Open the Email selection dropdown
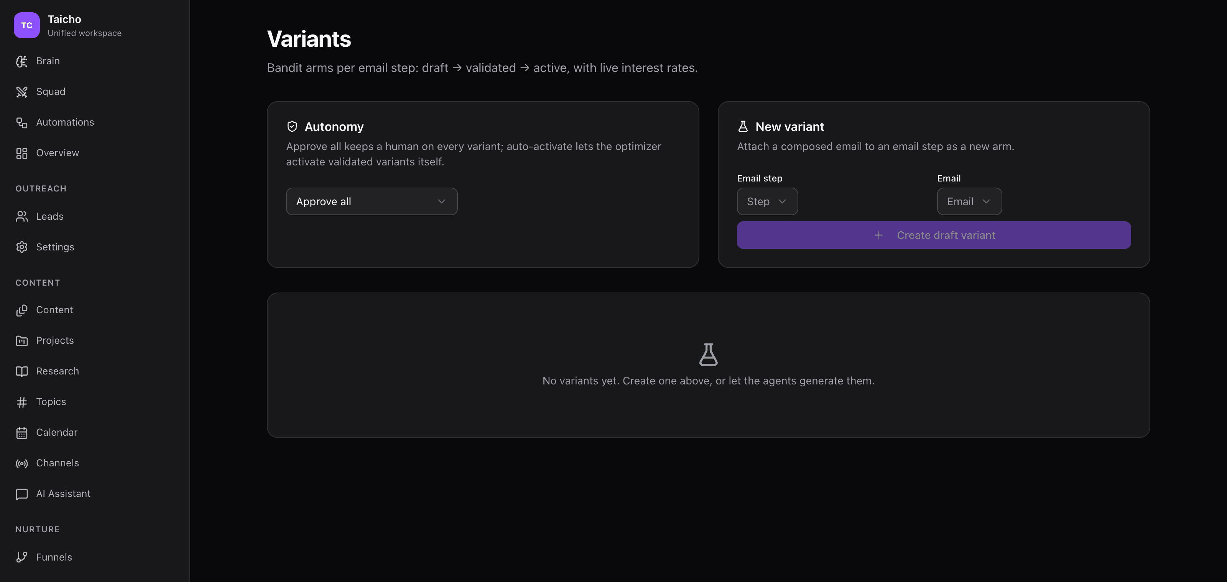Image resolution: width=1227 pixels, height=582 pixels. [969, 202]
